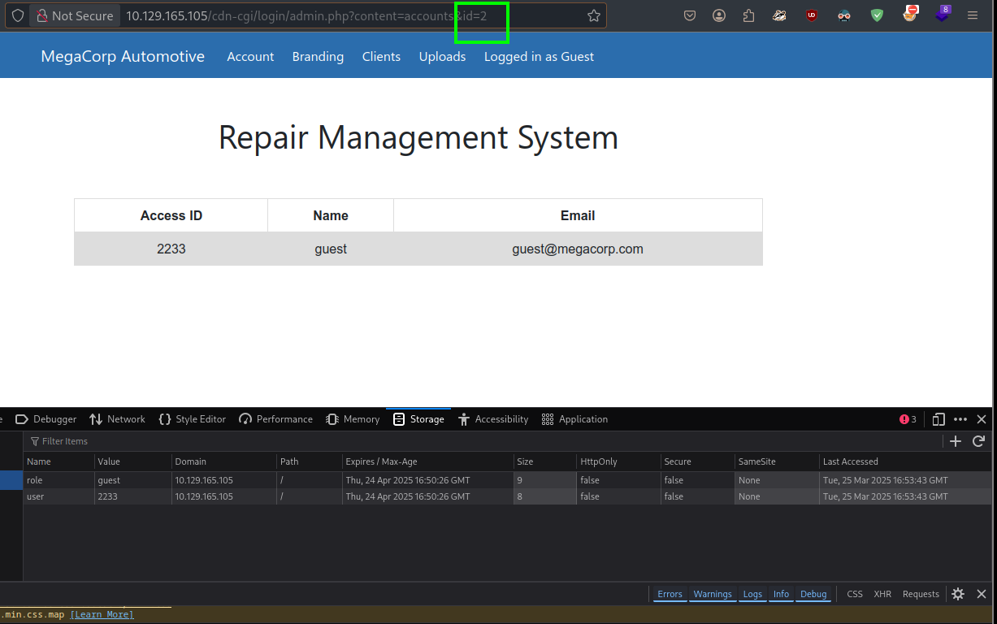Open the uBlock Origin extension

click(x=811, y=15)
